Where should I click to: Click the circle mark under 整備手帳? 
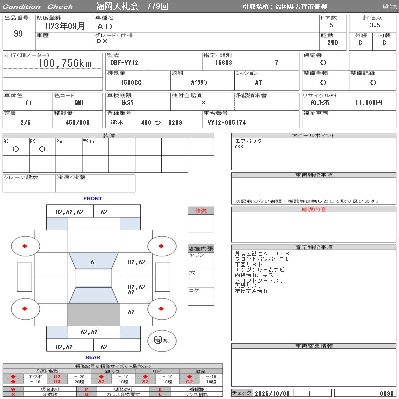tap(323, 82)
